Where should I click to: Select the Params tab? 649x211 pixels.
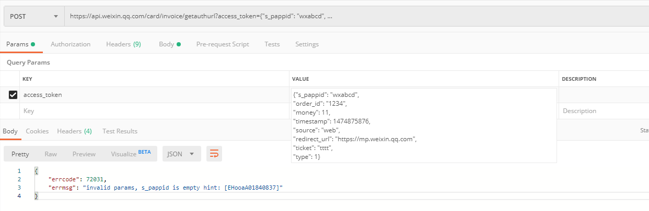point(20,44)
